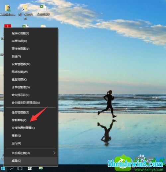This screenshot has height=172, width=166.
Task: Launch 设备管理器(M) from the menu
Action: click(x=31, y=64)
